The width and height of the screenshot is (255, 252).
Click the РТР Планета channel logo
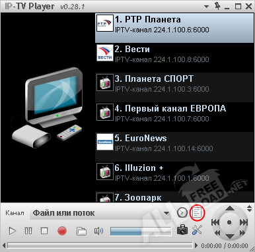[x=105, y=23]
